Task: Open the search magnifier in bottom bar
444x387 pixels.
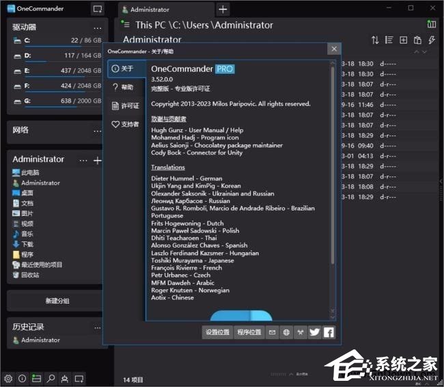Action: pos(51,379)
